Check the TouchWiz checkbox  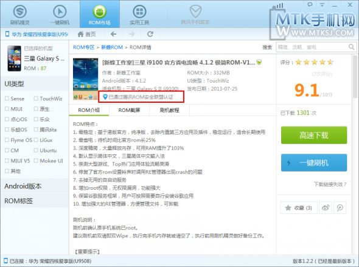coord(36,99)
